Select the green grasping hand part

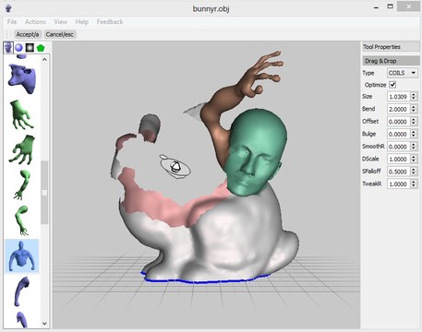22,149
